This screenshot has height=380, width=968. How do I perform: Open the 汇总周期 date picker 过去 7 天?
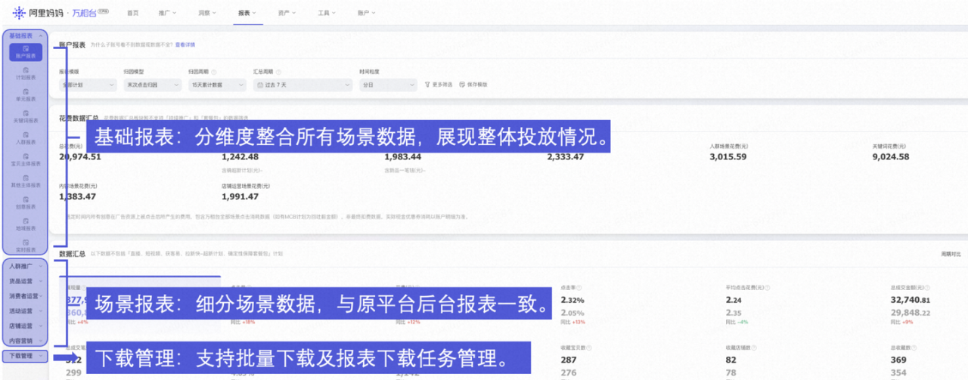pos(302,85)
